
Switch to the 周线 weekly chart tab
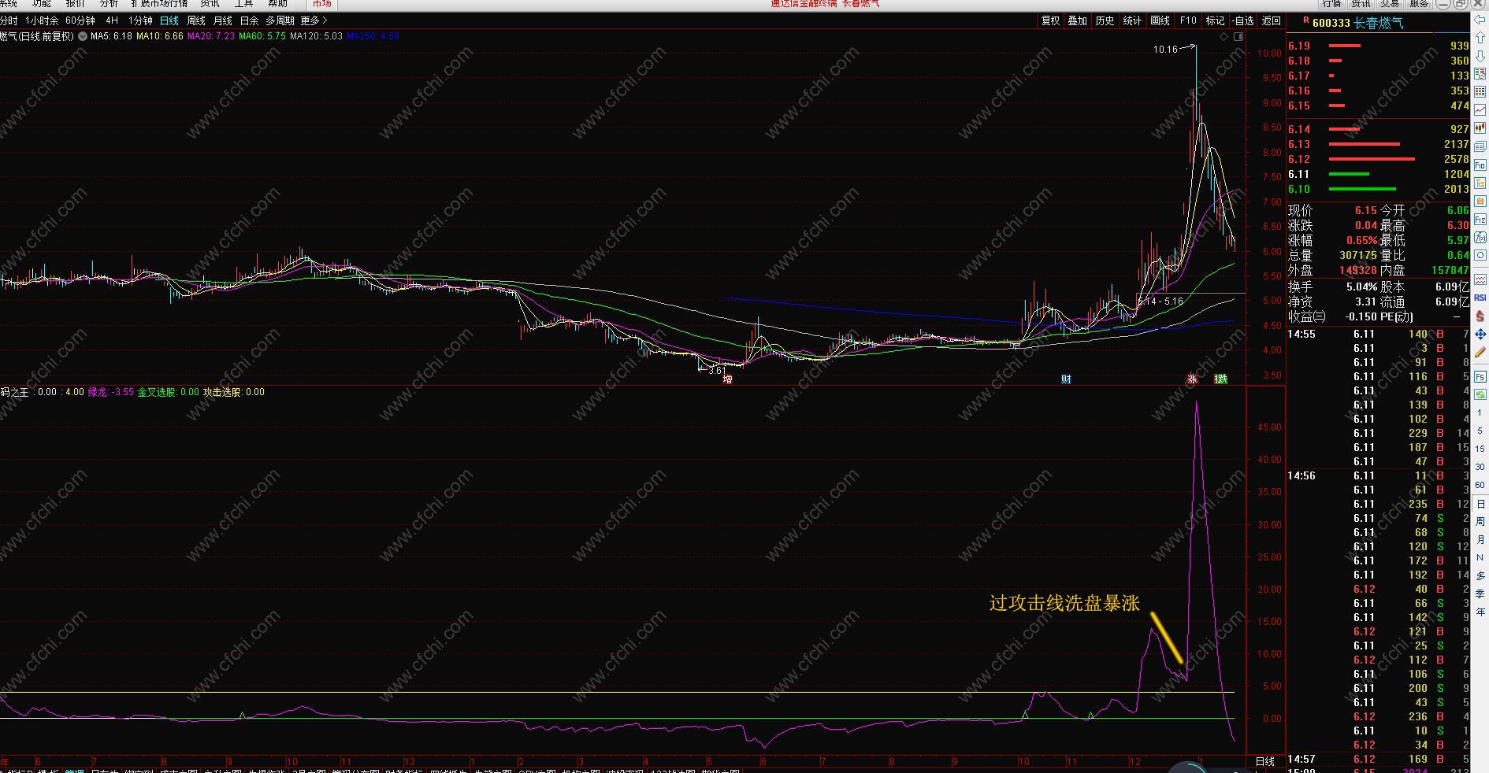click(x=196, y=20)
